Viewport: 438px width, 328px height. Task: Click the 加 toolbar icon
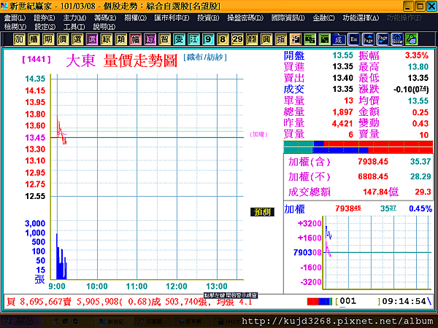coord(19,39)
